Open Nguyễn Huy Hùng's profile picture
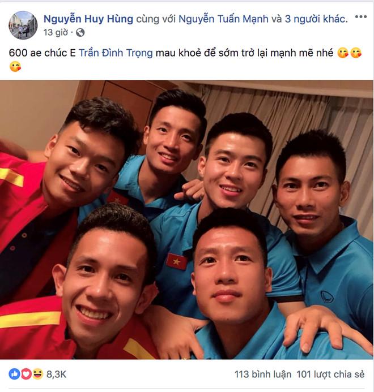The height and width of the screenshot is (392, 374). [x=23, y=25]
